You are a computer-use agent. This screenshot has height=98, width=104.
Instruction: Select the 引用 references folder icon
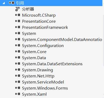tap(12, 3)
